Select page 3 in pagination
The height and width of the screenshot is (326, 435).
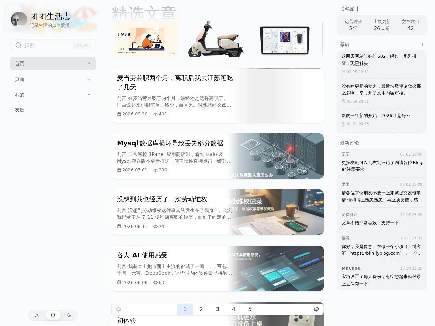click(217, 309)
